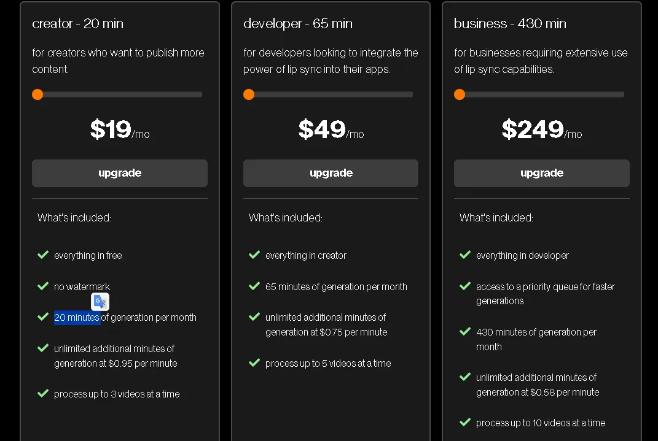Screen dimensions: 658x441
Task: Click the $19/mo creator price
Action: 119,129
